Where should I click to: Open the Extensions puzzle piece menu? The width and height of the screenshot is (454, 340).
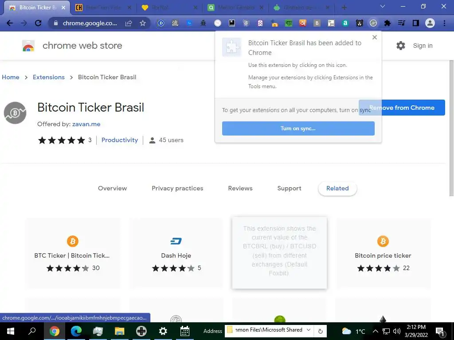click(x=387, y=23)
